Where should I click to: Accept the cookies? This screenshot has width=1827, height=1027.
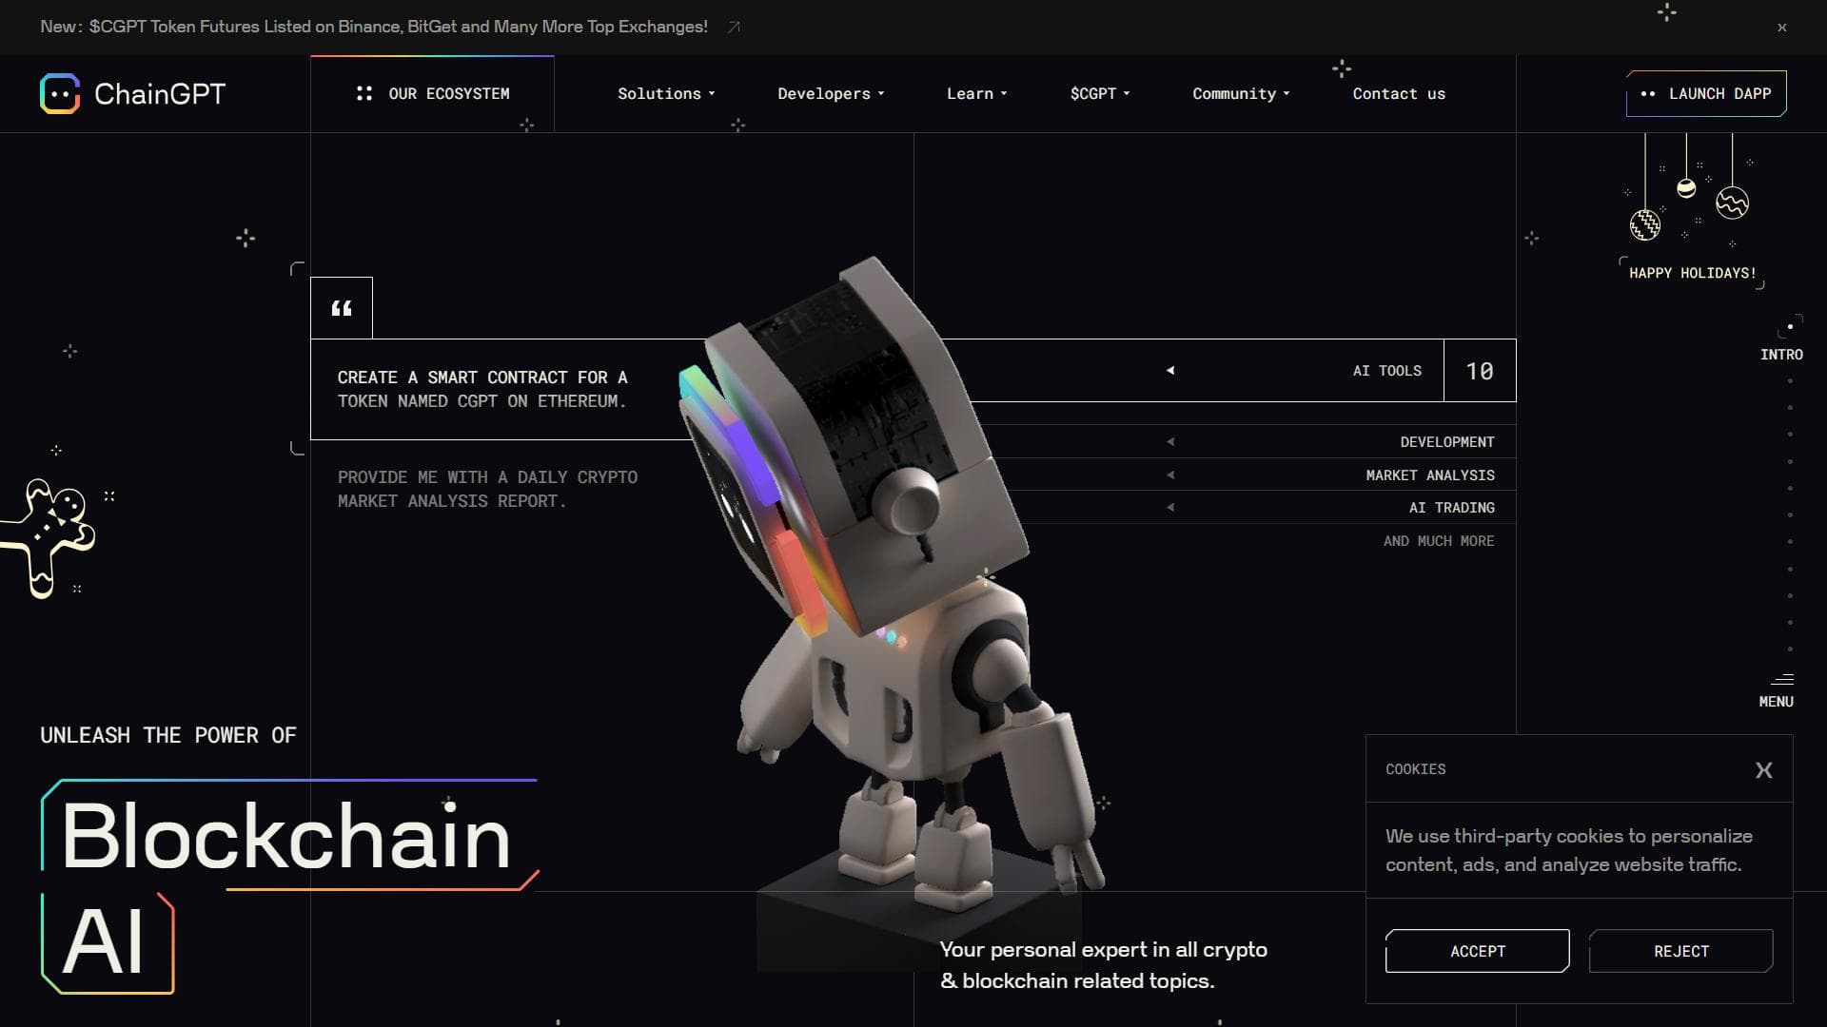click(1477, 951)
